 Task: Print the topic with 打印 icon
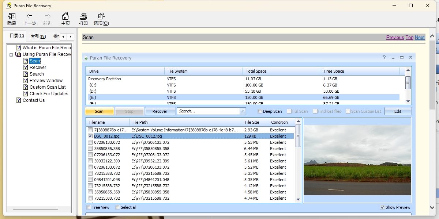(x=83, y=16)
